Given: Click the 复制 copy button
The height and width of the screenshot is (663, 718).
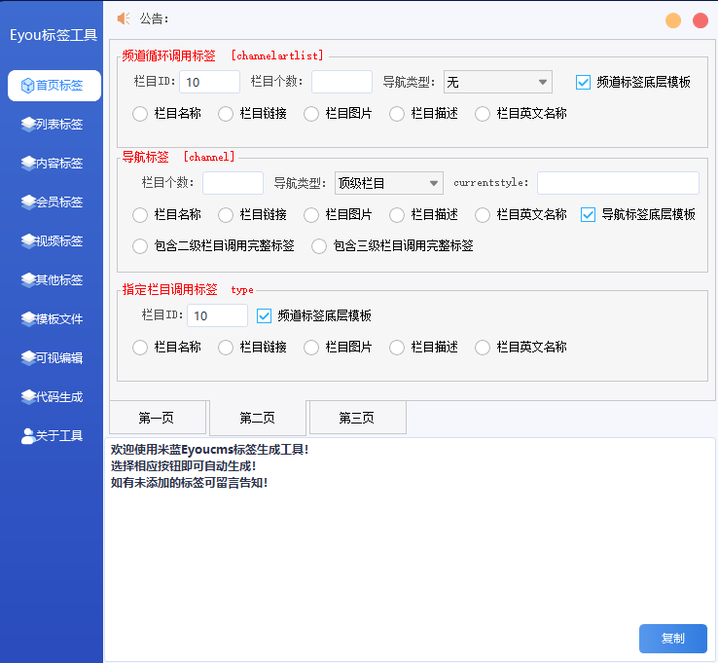Looking at the screenshot, I should coord(673,639).
